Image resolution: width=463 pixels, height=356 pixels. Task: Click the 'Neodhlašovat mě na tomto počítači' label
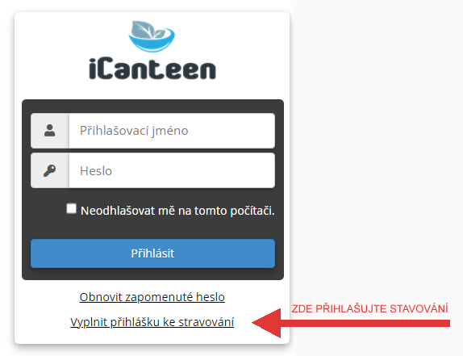(x=177, y=211)
